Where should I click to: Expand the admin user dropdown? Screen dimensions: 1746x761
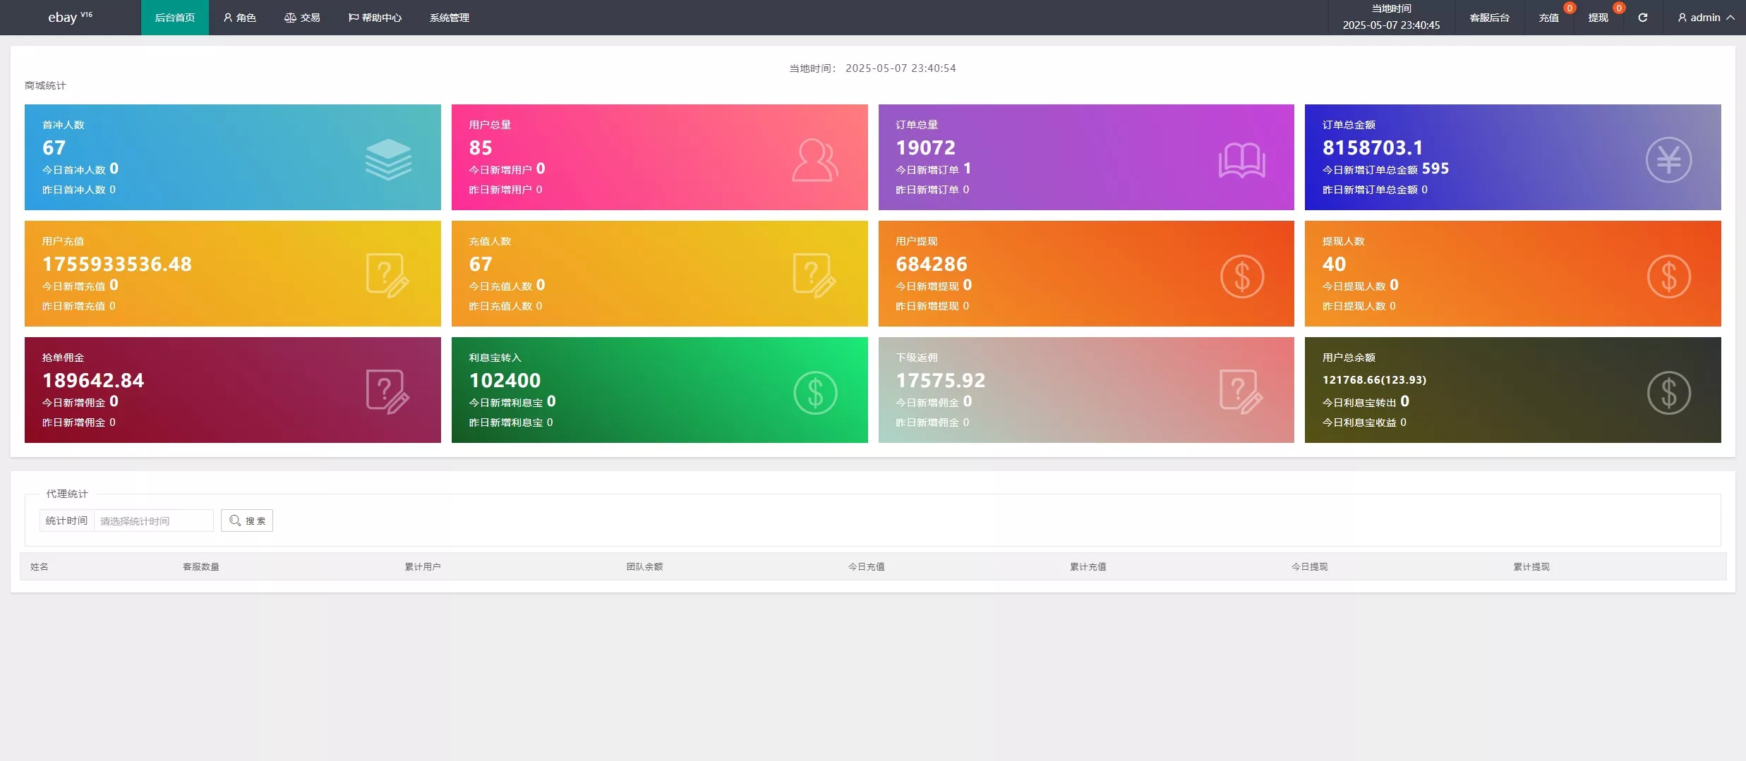pyautogui.click(x=1705, y=18)
